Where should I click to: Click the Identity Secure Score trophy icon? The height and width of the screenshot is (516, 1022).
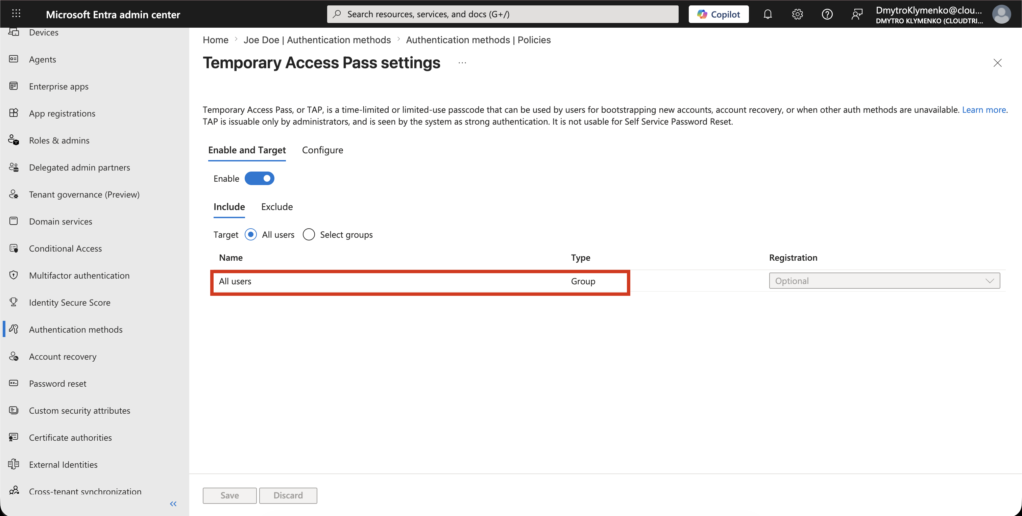[x=14, y=302]
